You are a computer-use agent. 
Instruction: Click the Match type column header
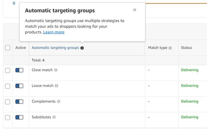158,48
